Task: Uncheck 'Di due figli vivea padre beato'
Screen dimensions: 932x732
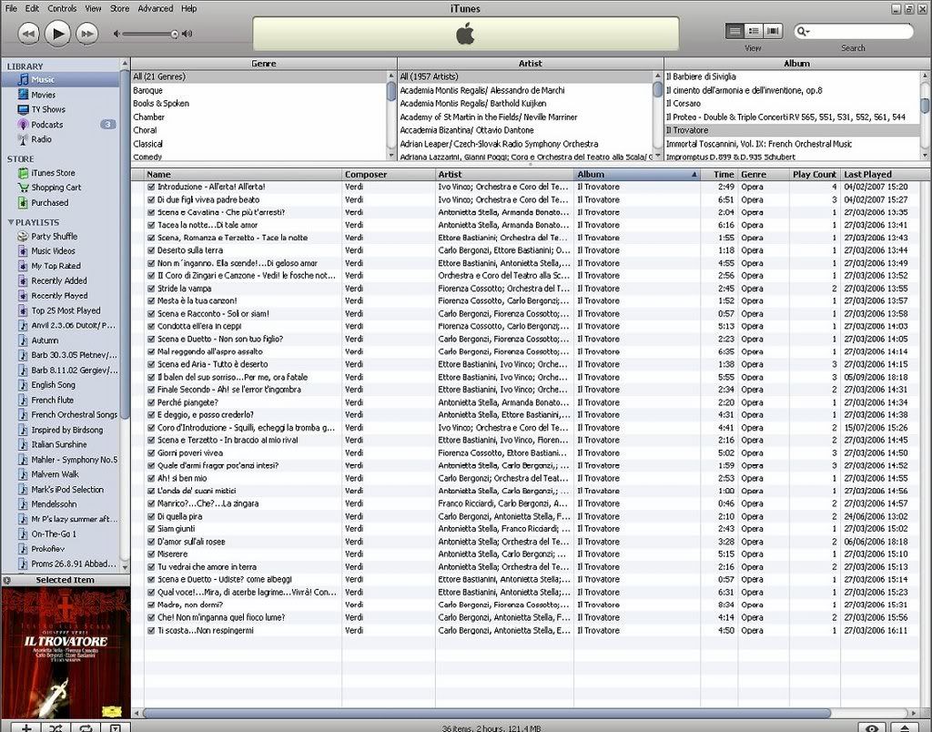Action: point(151,199)
